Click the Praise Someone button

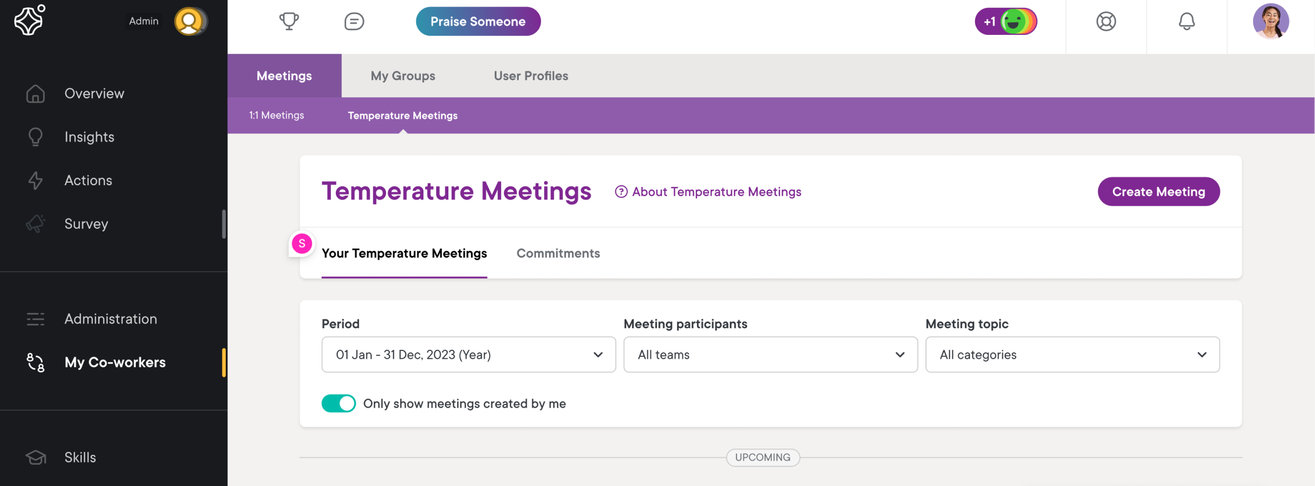click(x=478, y=21)
